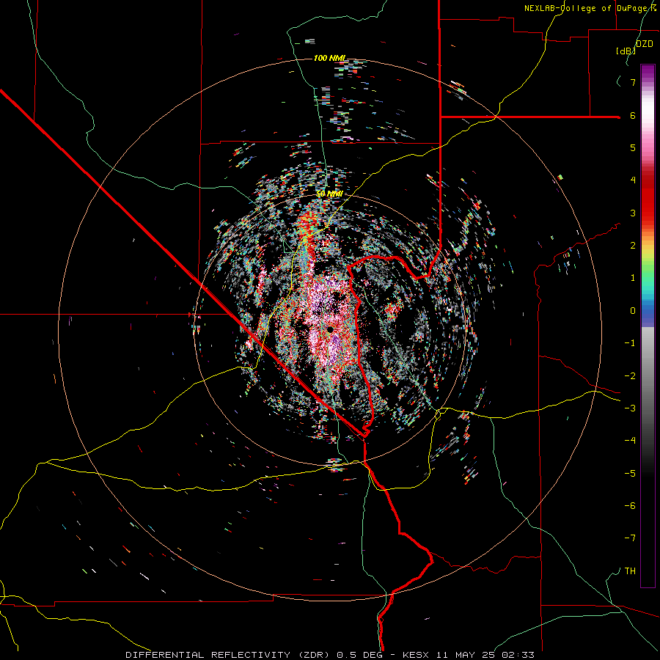
Task: Click the 4 value on color scale
Action: 633,180
